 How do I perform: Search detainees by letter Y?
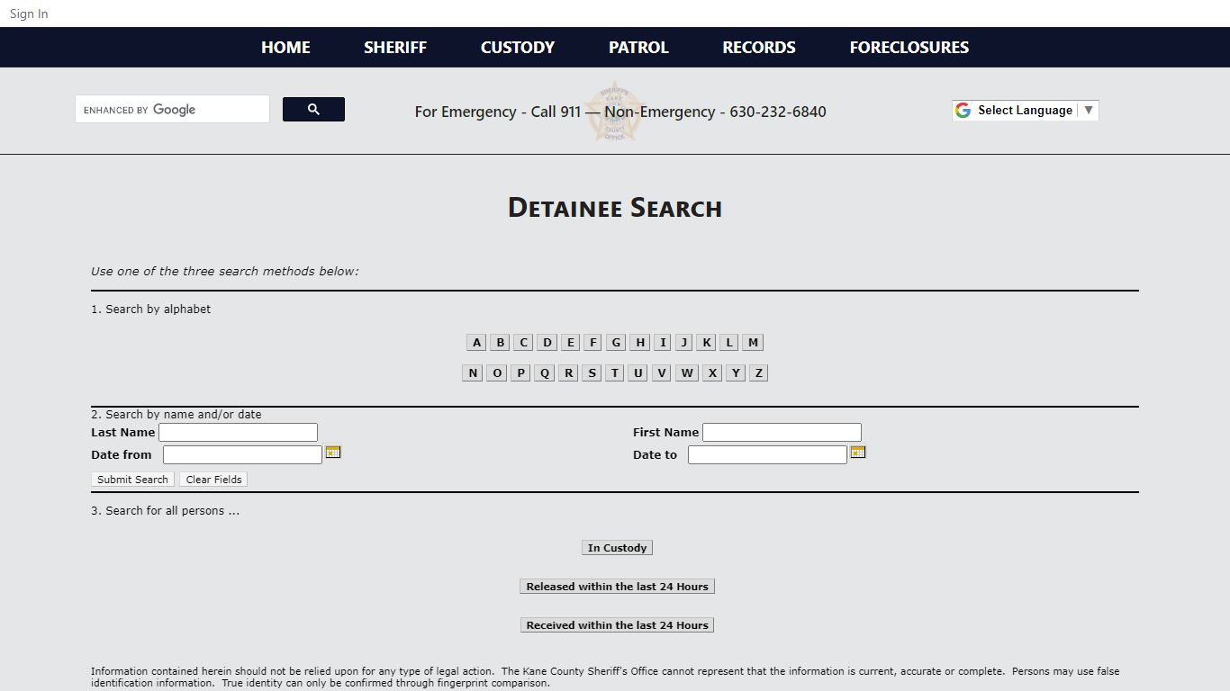[x=736, y=373]
